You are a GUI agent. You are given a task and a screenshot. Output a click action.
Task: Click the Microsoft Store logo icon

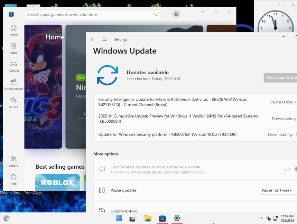point(11,14)
